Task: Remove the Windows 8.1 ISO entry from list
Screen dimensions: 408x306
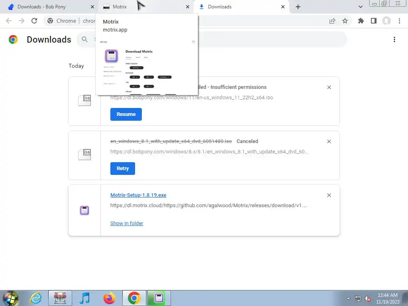Action: point(329,141)
